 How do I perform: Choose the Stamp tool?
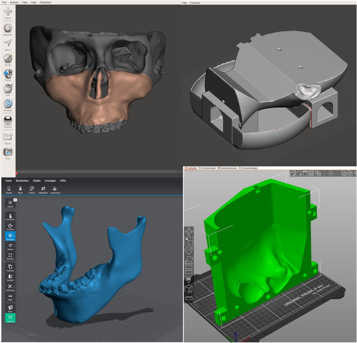(x=8, y=74)
